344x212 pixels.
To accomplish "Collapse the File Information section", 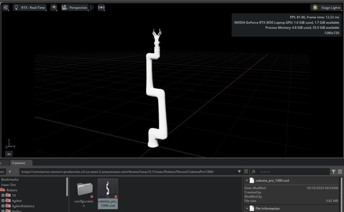I will click(x=248, y=208).
